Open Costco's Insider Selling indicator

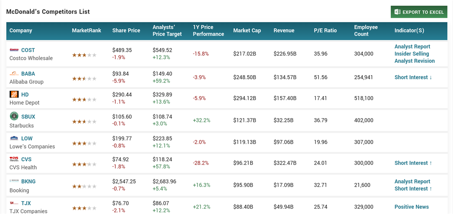[411, 54]
